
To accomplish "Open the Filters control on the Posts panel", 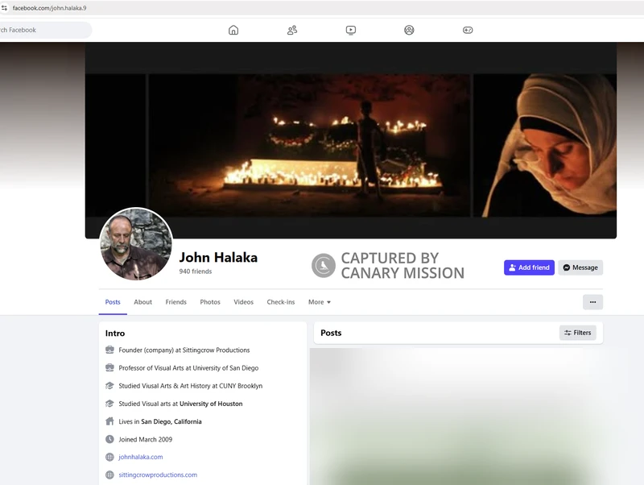I will coord(577,332).
